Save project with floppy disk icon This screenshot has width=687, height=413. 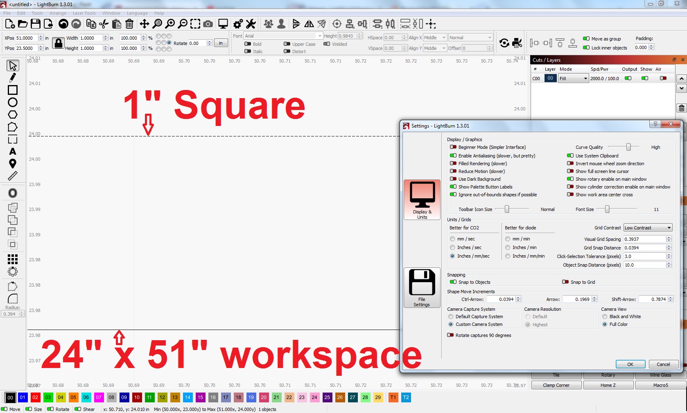(36, 24)
